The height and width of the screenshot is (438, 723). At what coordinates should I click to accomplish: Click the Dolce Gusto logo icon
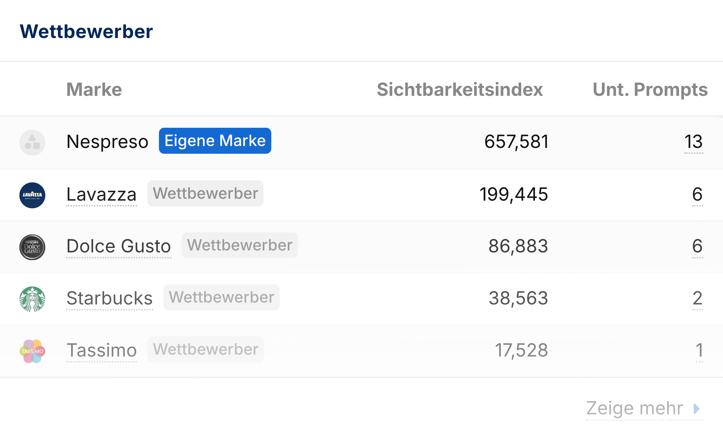[32, 247]
